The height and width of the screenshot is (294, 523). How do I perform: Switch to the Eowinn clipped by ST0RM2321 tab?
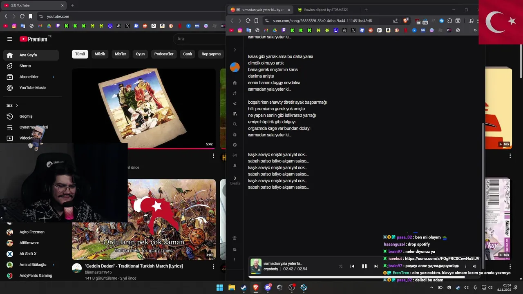pos(326,10)
